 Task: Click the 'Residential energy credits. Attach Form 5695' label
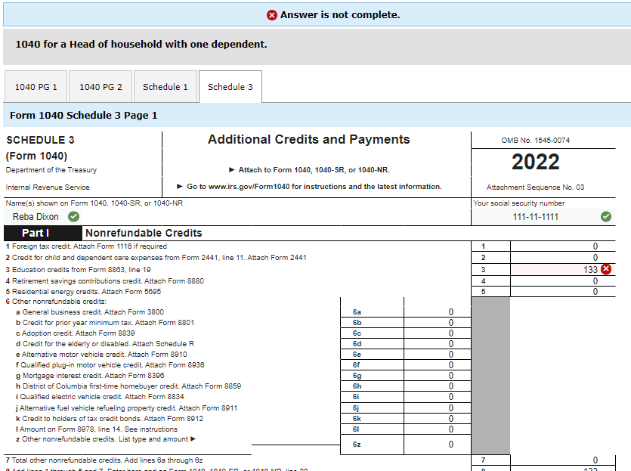(86, 292)
